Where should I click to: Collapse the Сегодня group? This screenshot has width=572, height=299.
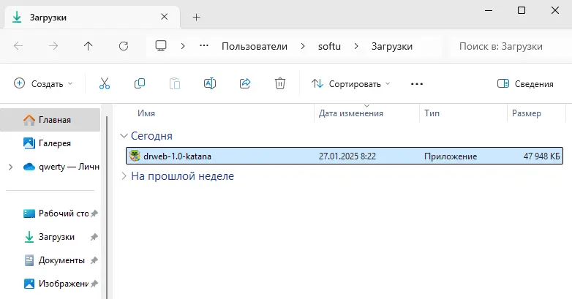point(123,136)
